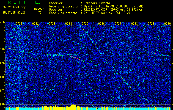Click the 0729 time marker

pos(151,24)
